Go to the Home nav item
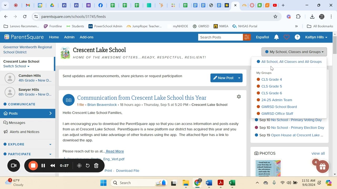The height and width of the screenshot is (189, 337). pos(54,37)
